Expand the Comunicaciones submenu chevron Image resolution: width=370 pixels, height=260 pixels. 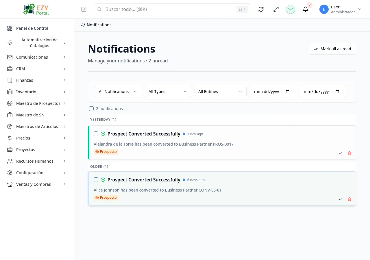(64, 57)
